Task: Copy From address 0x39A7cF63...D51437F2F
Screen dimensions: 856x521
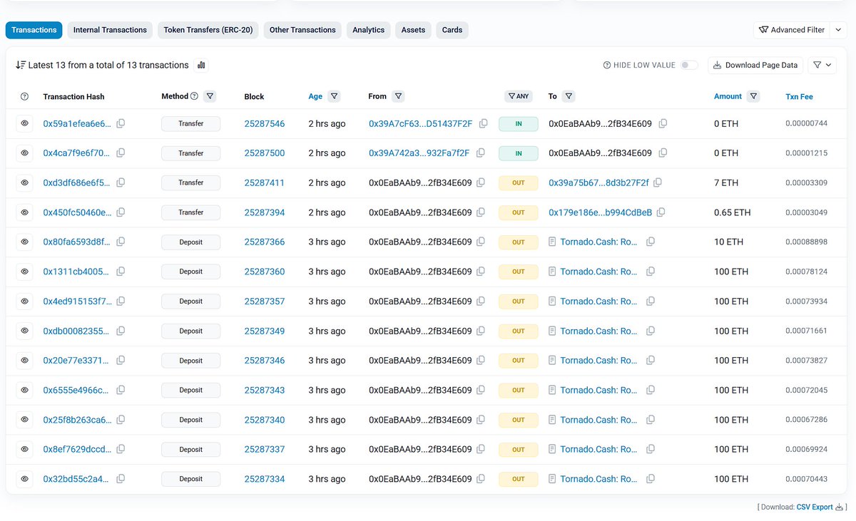Action: (x=484, y=123)
